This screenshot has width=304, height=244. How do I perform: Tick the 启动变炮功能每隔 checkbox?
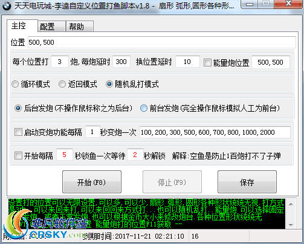(18, 132)
